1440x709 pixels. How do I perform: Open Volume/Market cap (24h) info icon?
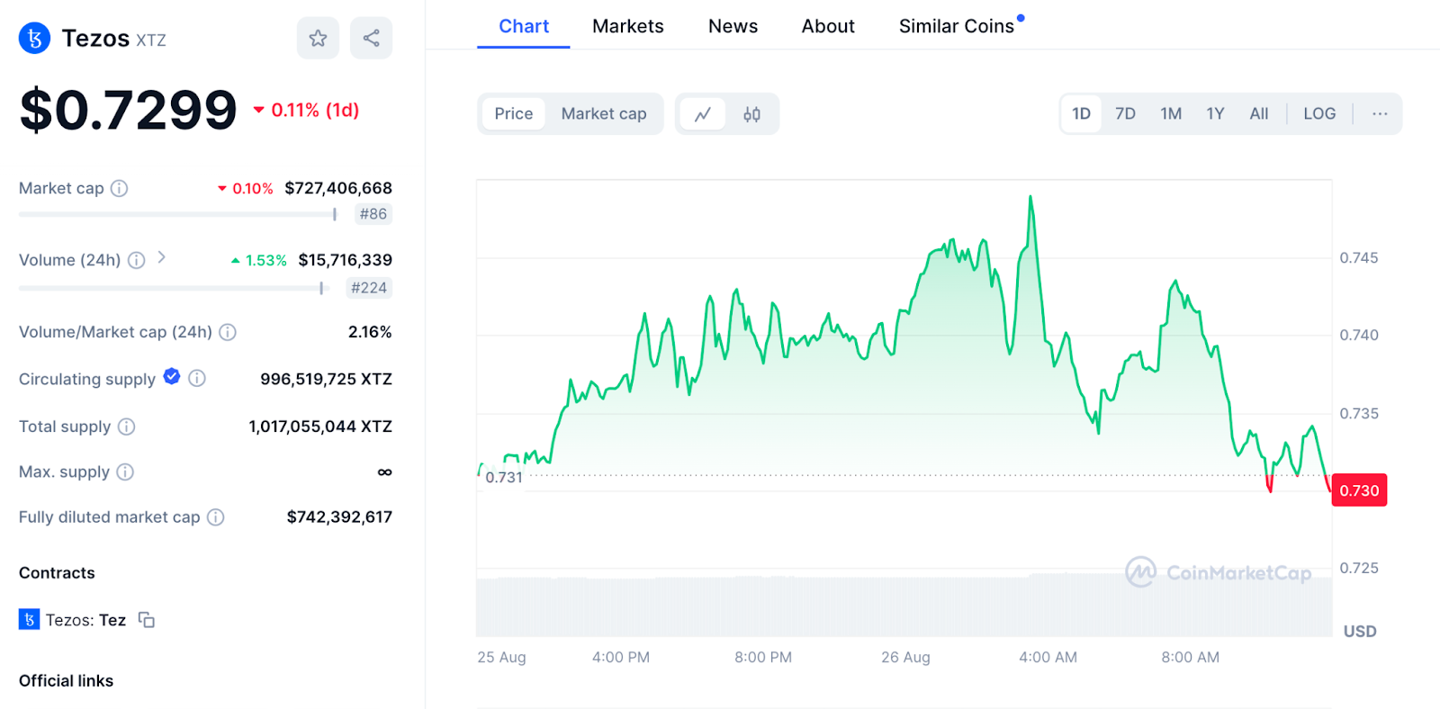(x=228, y=332)
